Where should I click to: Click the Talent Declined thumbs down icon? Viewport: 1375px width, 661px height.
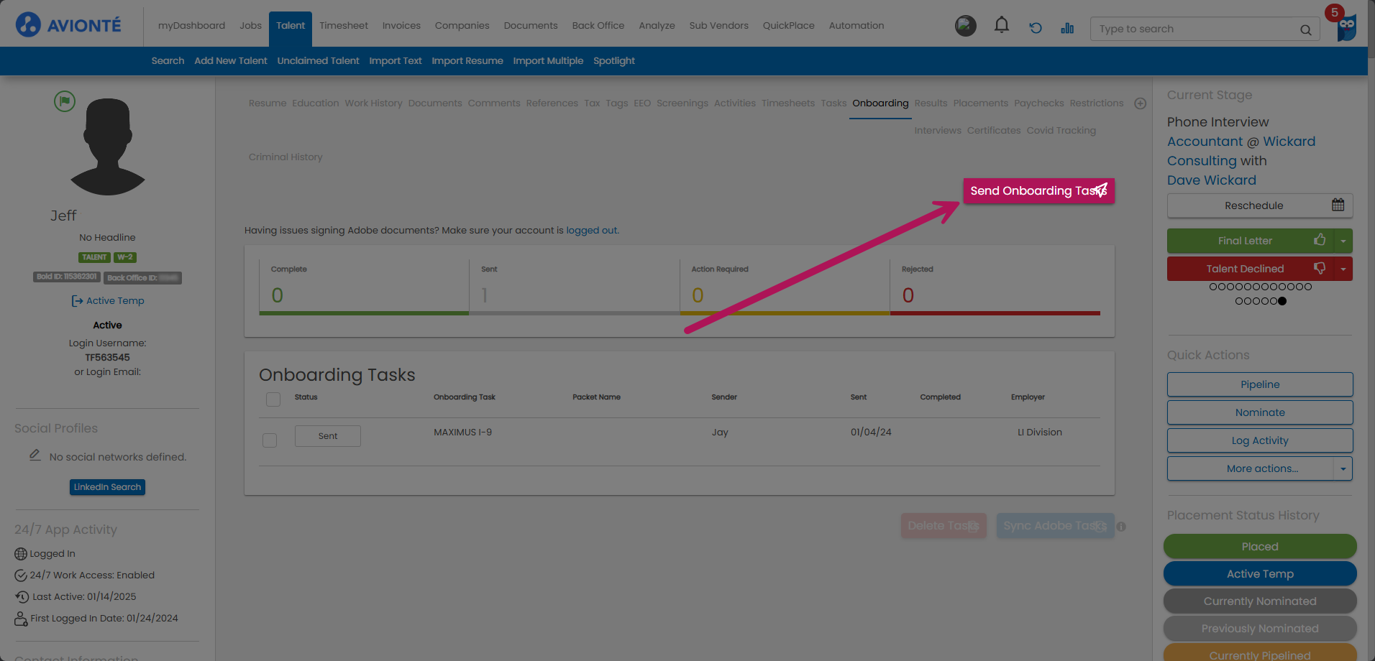pyautogui.click(x=1320, y=268)
